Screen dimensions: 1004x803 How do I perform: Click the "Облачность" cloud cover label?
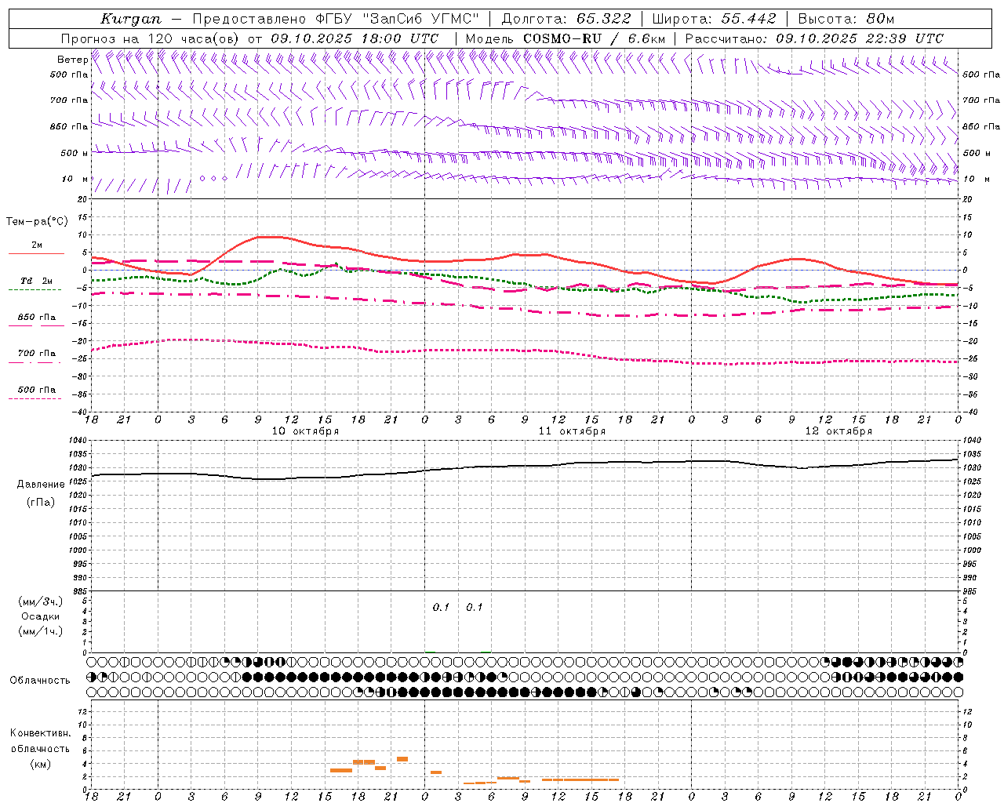tap(39, 681)
